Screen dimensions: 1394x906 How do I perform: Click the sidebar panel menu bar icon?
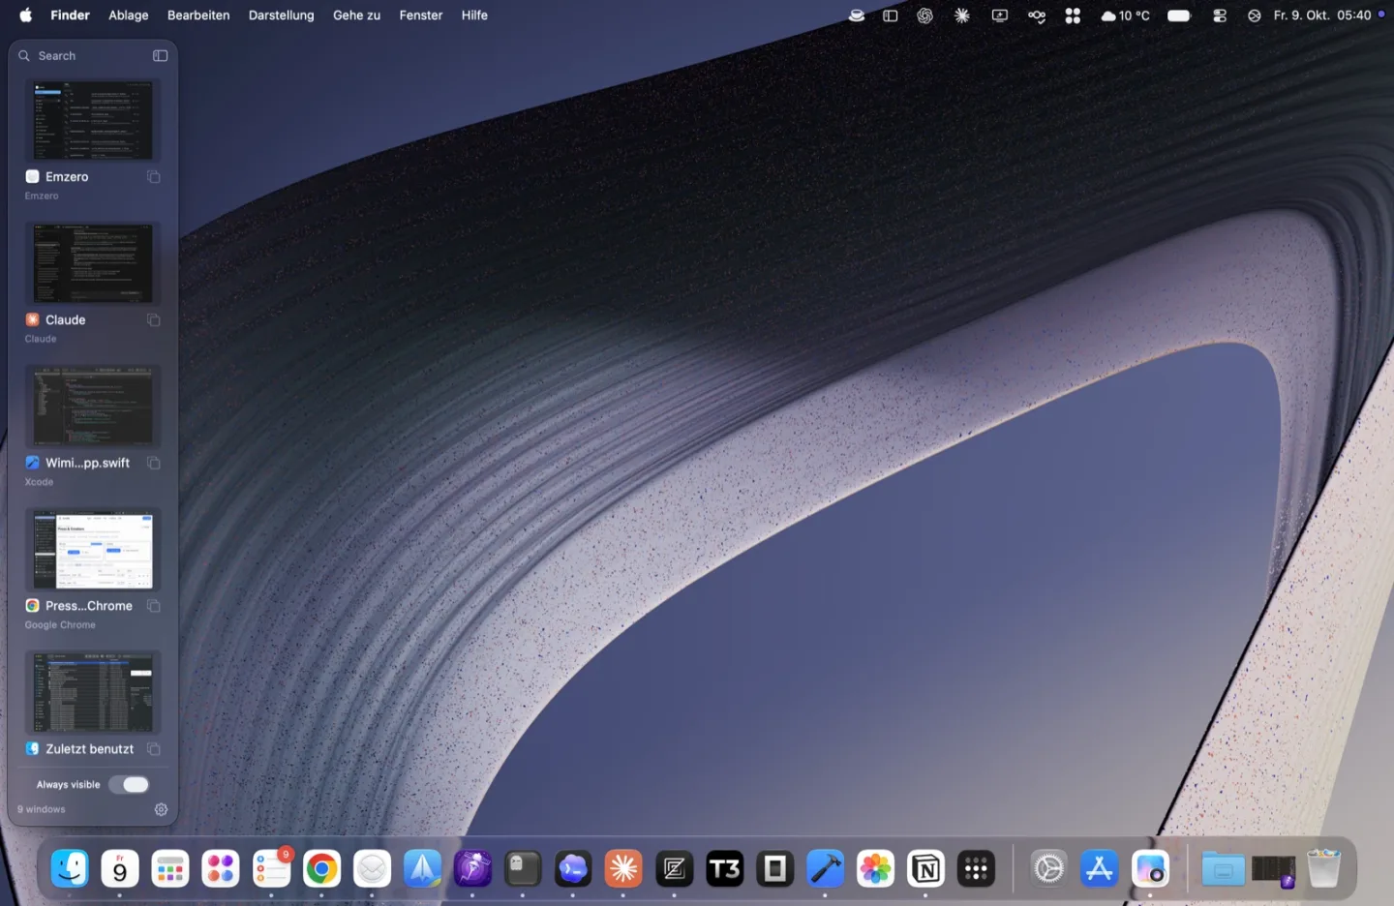tap(891, 15)
